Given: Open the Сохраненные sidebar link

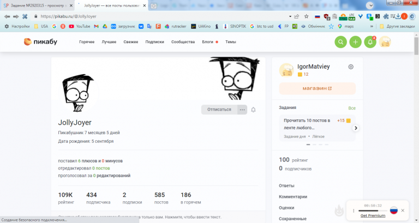Looking at the screenshot, I should pos(293,219).
